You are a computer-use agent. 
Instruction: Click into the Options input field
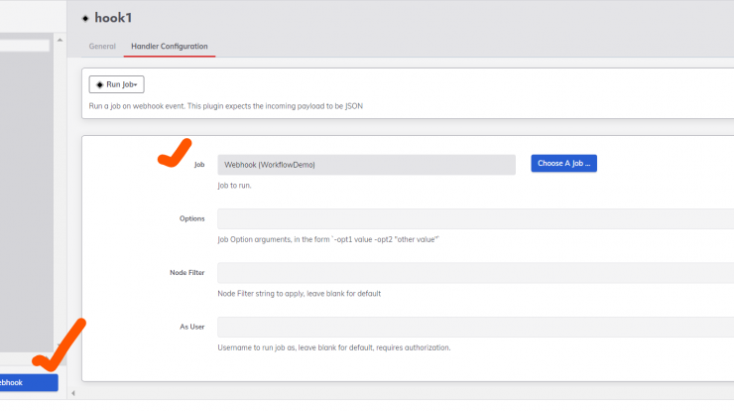pos(475,218)
